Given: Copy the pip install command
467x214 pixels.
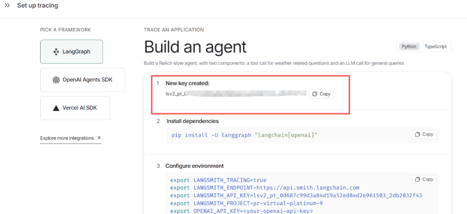Looking at the screenshot, I should [x=424, y=134].
